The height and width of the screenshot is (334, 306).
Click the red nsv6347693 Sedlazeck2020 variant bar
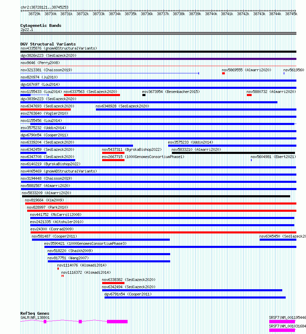[45, 110]
